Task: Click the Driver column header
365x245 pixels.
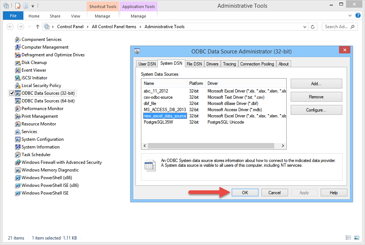Action: click(246, 83)
